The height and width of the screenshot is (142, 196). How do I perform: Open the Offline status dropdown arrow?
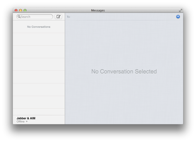[x=27, y=122]
